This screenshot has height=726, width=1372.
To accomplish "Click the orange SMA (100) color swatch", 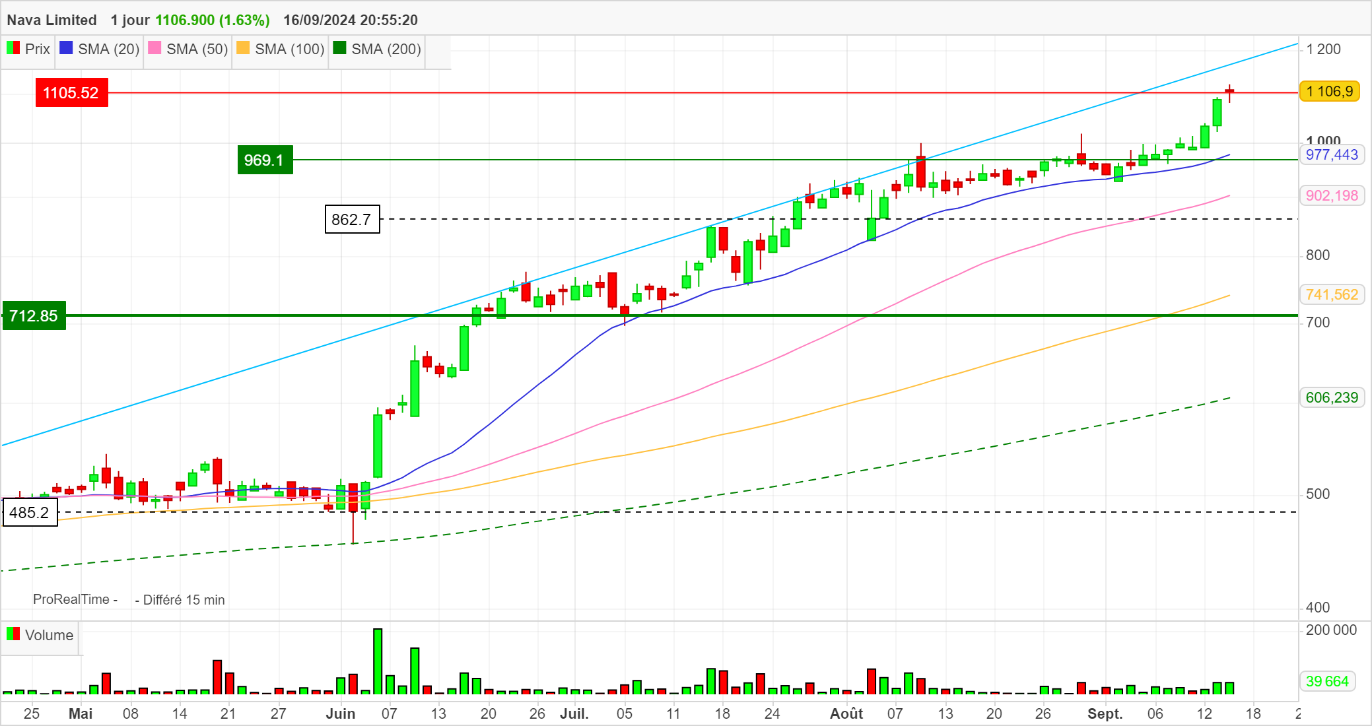I will [x=243, y=48].
